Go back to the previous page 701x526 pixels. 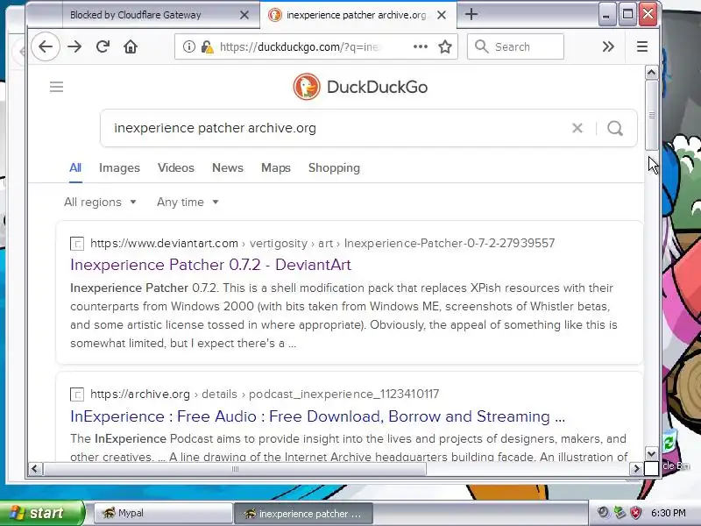tap(46, 46)
